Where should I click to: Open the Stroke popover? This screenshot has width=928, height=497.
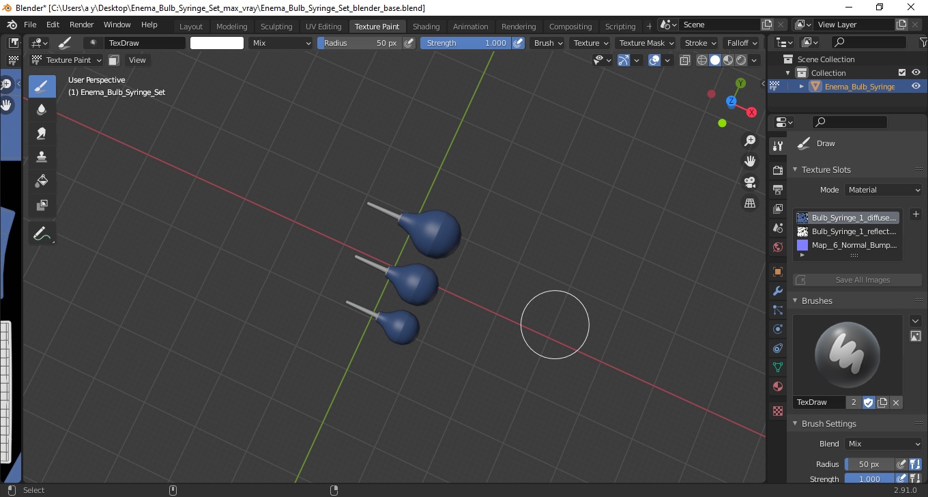point(700,43)
